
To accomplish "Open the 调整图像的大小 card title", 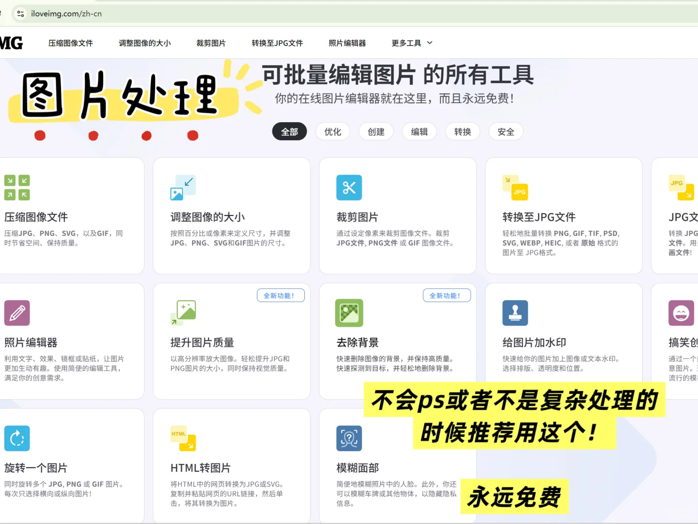I will pyautogui.click(x=207, y=217).
